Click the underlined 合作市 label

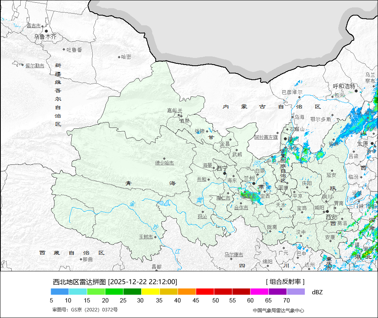tap(241, 208)
